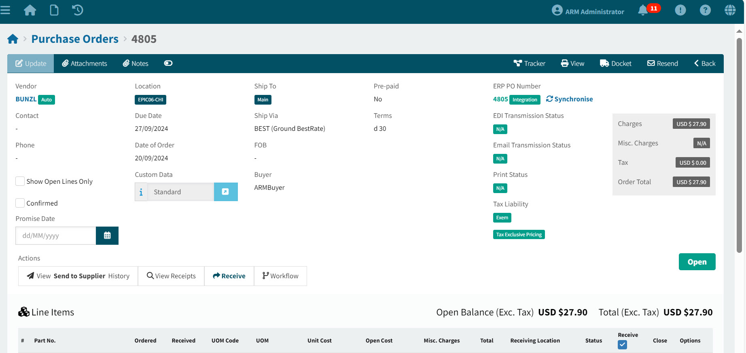Click the home icon in top bar
The image size is (746, 353).
point(30,10)
